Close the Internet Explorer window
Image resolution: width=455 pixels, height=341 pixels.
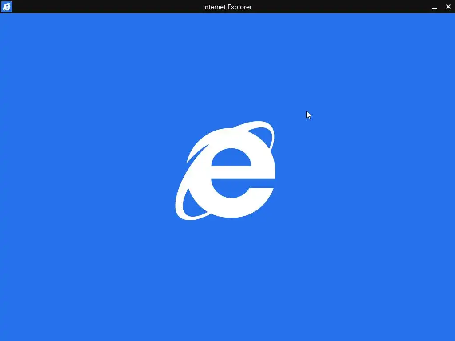pos(448,7)
